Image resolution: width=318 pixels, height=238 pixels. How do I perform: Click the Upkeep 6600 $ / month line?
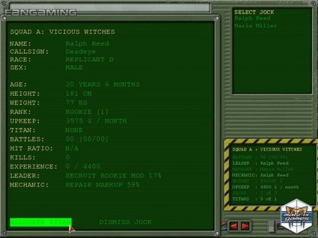tap(265, 187)
